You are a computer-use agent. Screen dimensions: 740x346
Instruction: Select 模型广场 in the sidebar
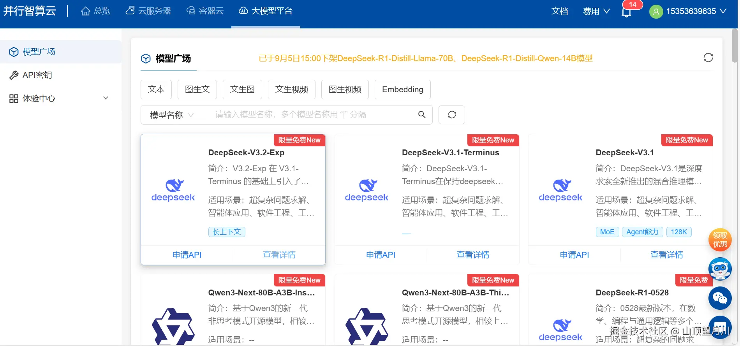[x=61, y=52]
